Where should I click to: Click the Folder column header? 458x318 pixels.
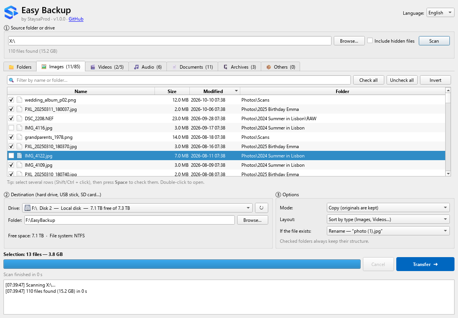coord(342,91)
